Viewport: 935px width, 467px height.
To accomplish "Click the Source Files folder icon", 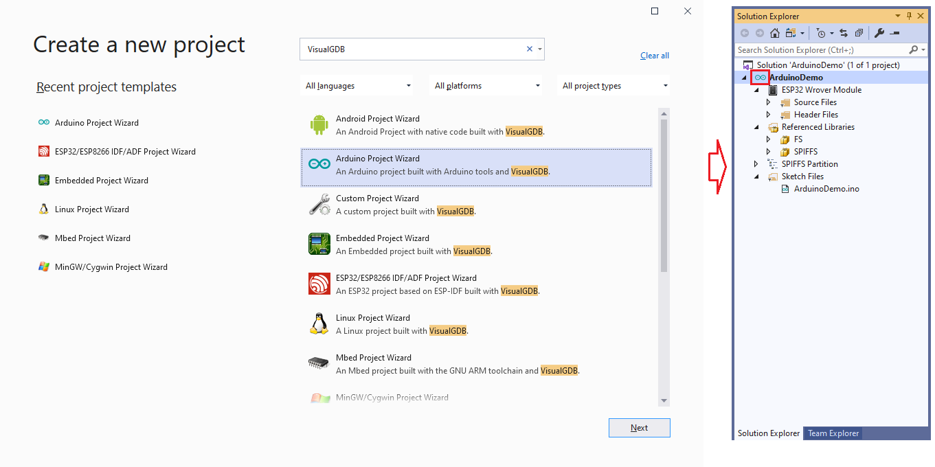I will pos(785,102).
